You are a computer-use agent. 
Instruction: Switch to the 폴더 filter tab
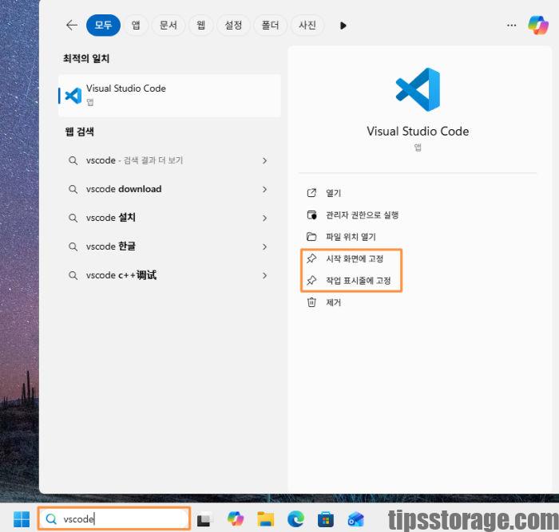click(270, 26)
